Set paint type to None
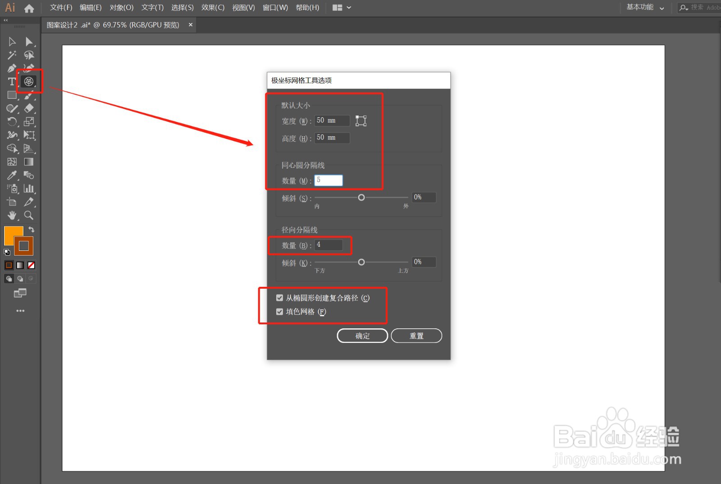The height and width of the screenshot is (484, 721). [x=31, y=265]
